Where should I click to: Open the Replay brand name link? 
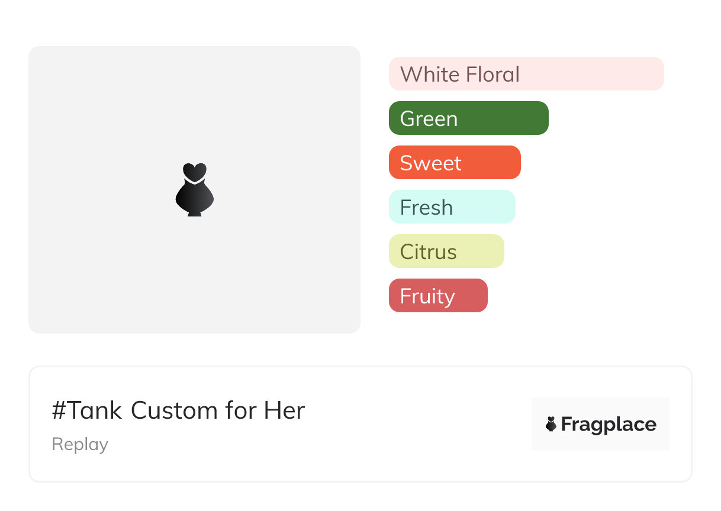pos(80,444)
